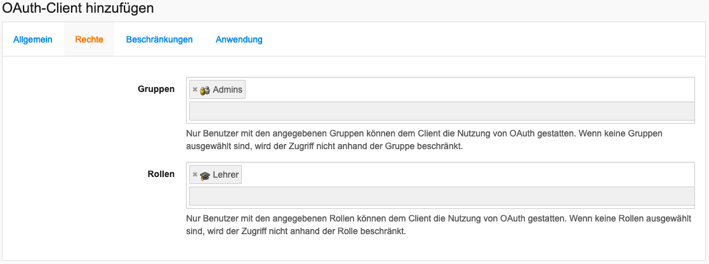Go to the Anwendung tab

pos(239,39)
